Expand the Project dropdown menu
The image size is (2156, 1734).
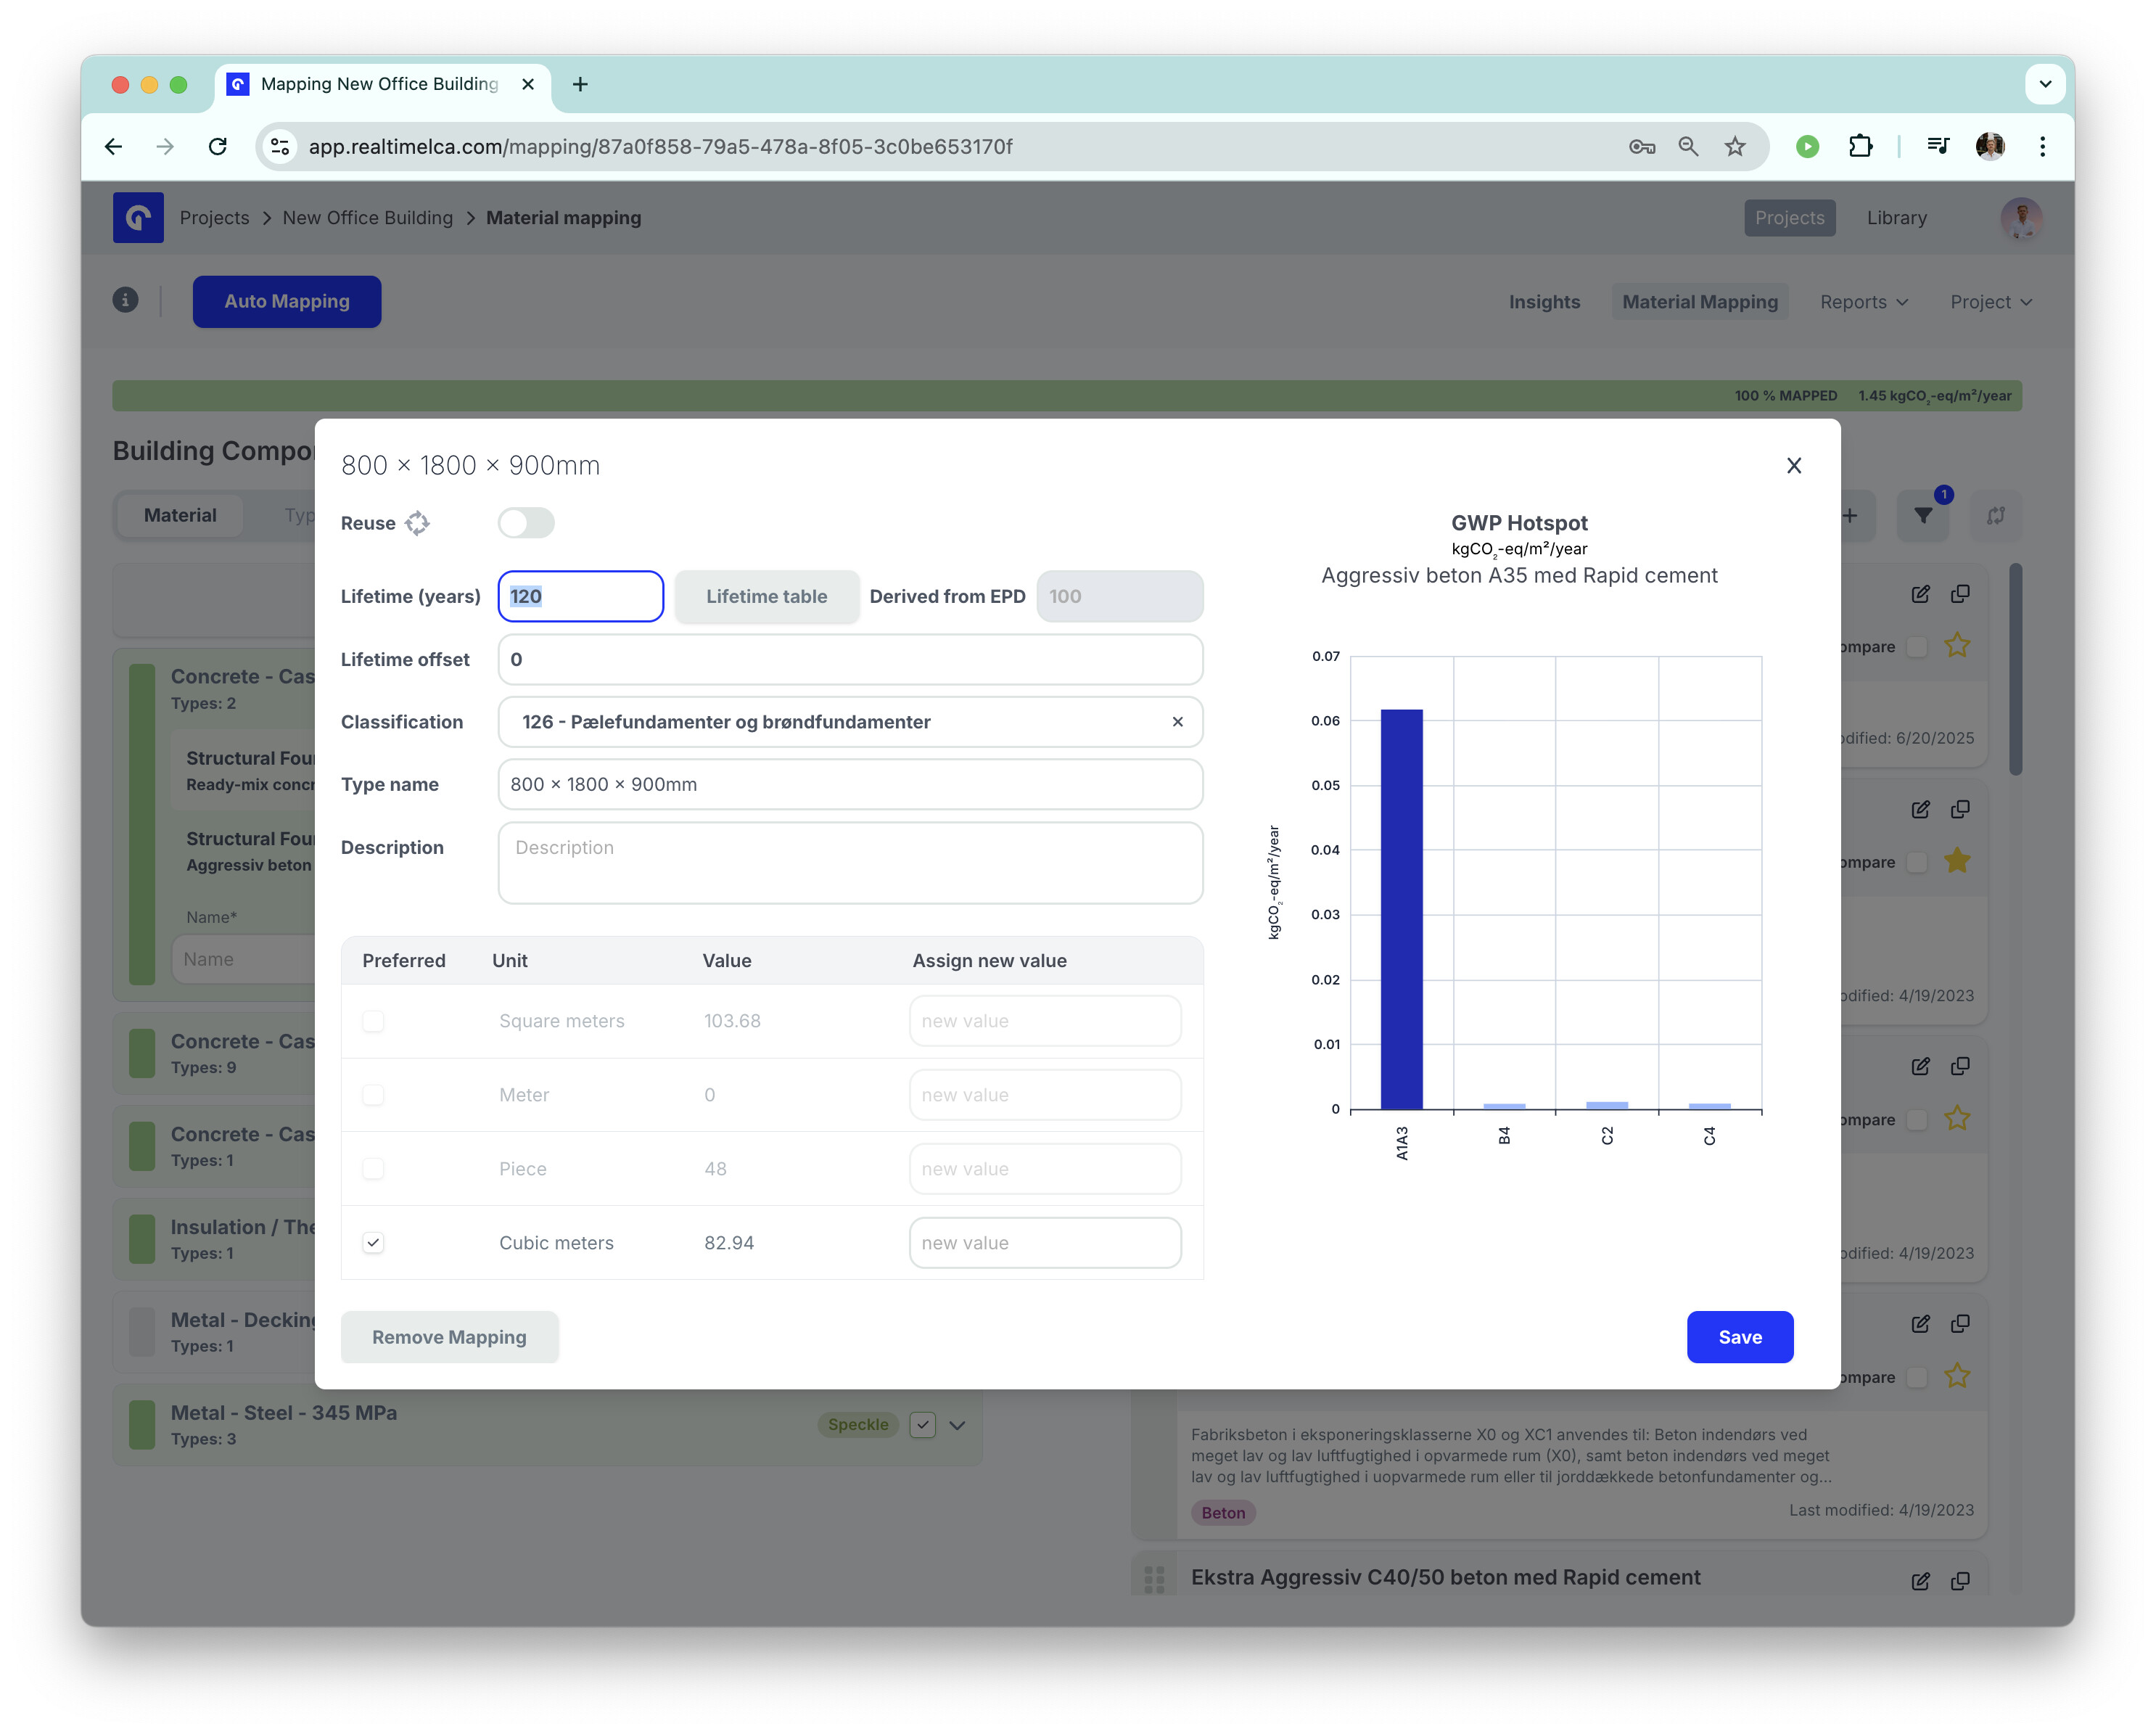click(x=1990, y=302)
